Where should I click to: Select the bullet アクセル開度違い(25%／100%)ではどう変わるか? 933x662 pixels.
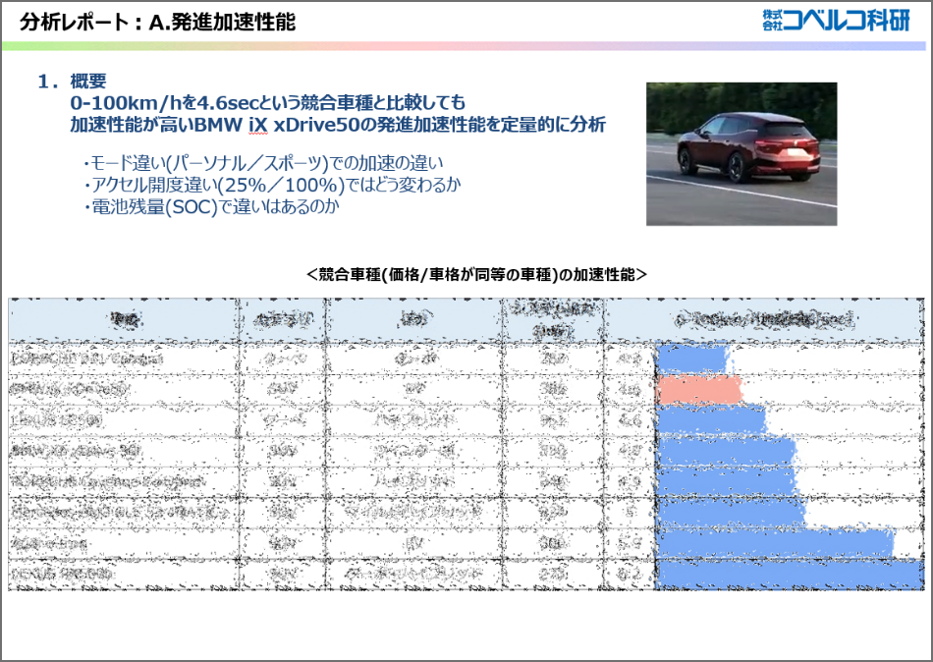(271, 186)
